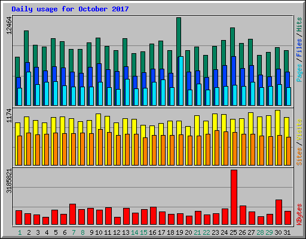This screenshot has width=306, height=239.
Task: Click day 18 label on x-axis
Action: (170, 232)
